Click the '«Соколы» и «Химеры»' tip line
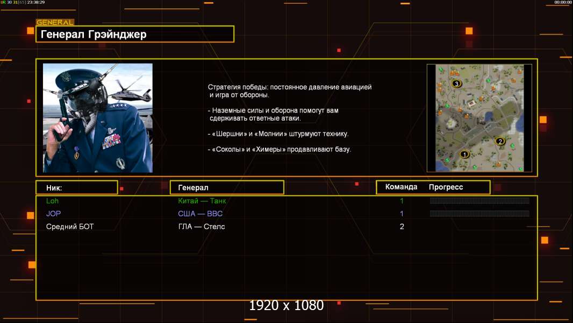 point(279,149)
